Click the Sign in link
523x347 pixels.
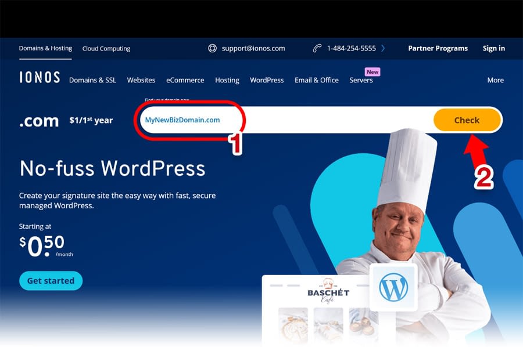coord(494,48)
